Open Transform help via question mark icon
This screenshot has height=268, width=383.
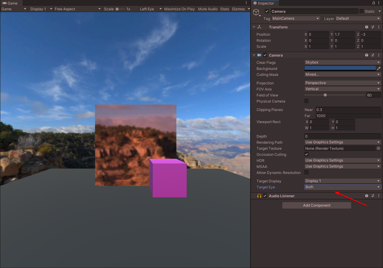tap(366, 27)
